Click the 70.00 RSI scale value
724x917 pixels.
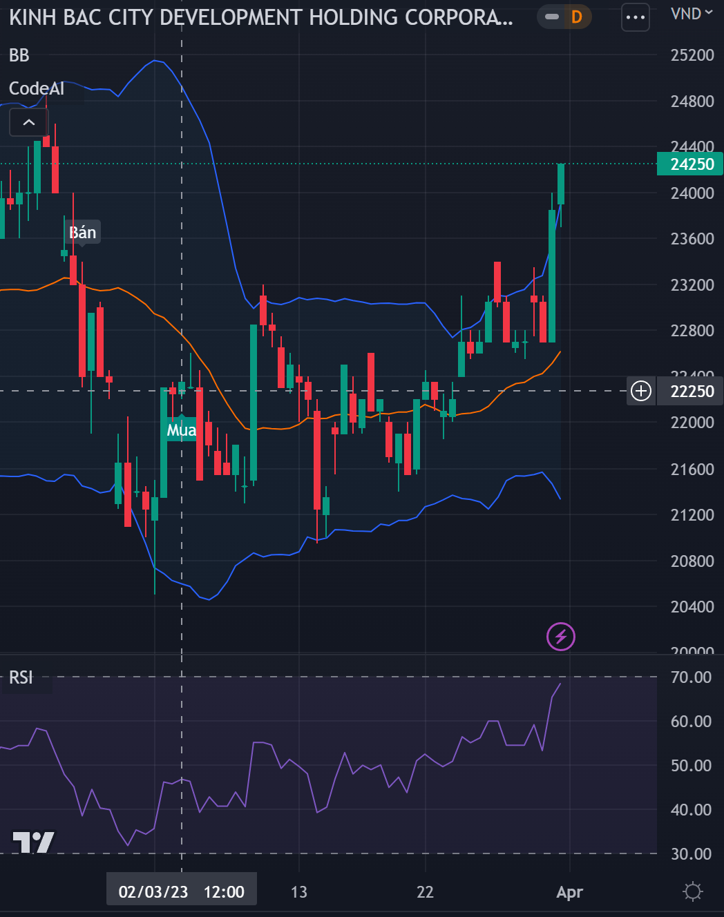[692, 677]
